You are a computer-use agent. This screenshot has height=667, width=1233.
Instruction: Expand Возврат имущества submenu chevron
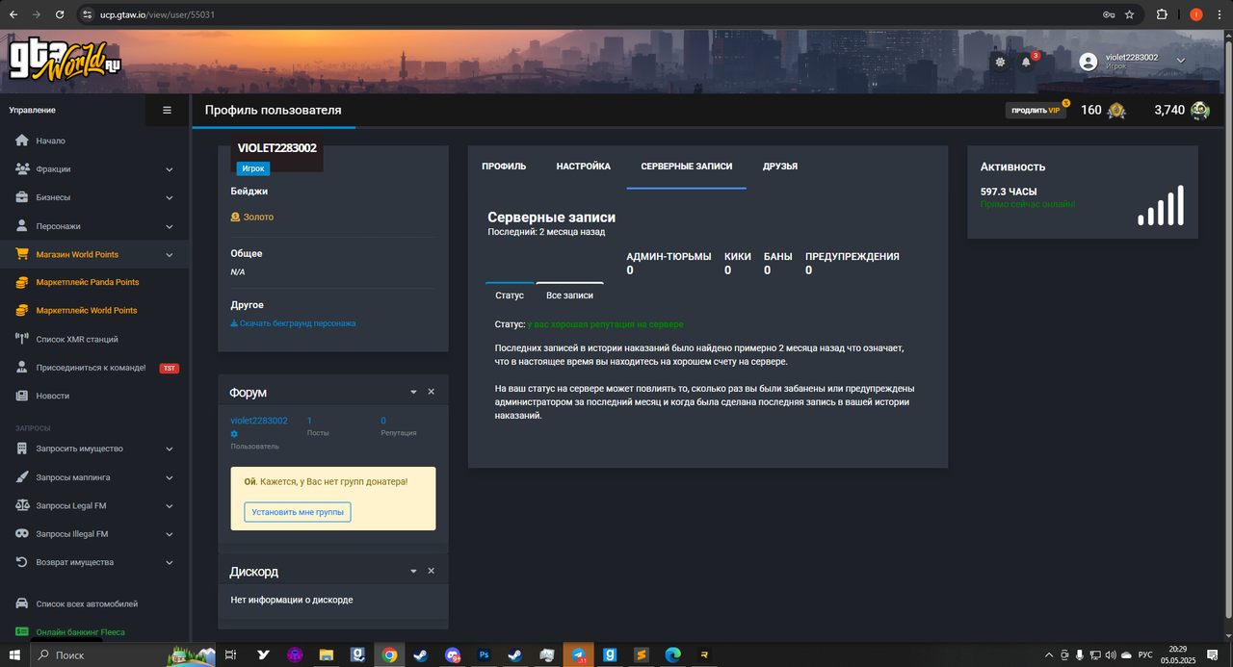point(170,562)
